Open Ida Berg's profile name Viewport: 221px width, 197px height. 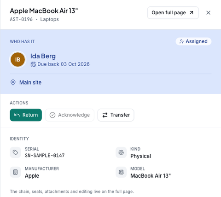point(43,56)
